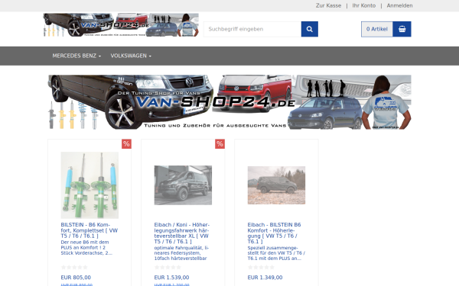
Task: Click the description 'Der neue B6 mit dem PLUS an Komfort'
Action: click(86, 247)
